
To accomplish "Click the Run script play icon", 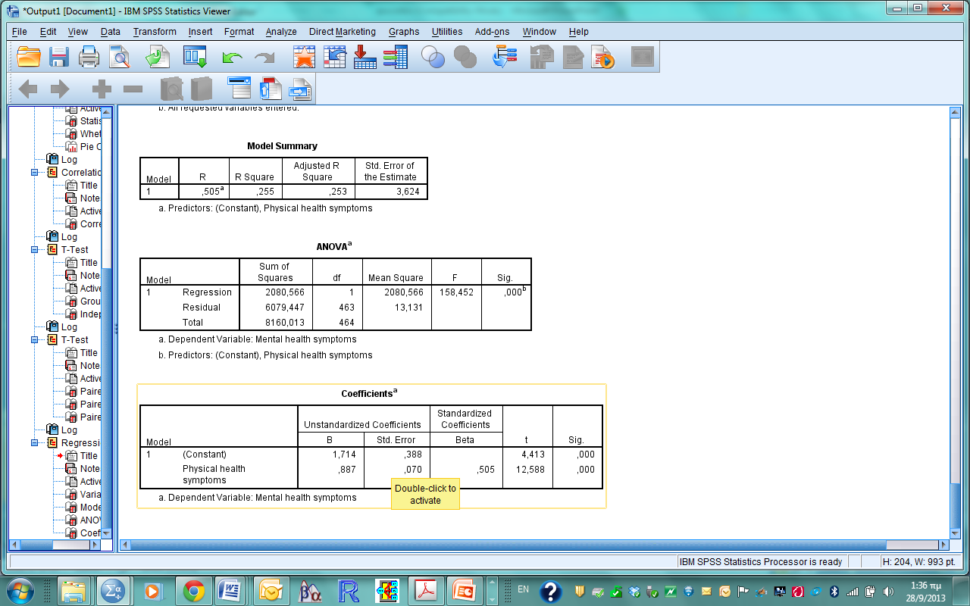I will pos(604,57).
